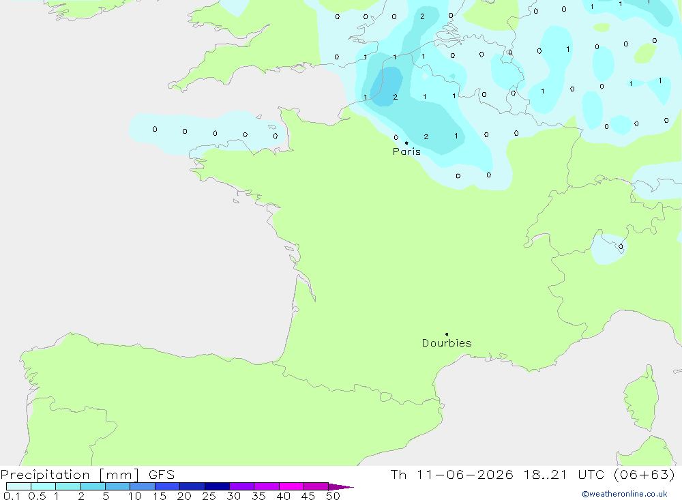This screenshot has width=682, height=500.
Task: Click the "10" legend scale label
Action: (135, 496)
